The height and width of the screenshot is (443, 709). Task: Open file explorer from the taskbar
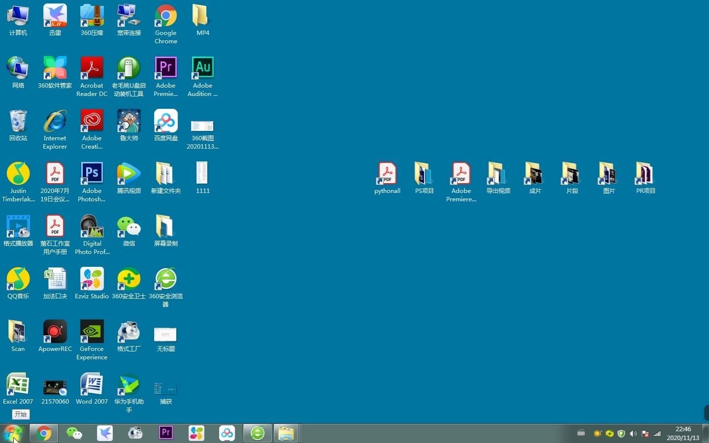pos(286,433)
